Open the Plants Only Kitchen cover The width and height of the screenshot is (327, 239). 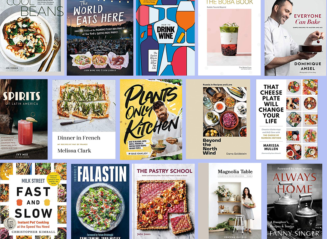coord(151,119)
